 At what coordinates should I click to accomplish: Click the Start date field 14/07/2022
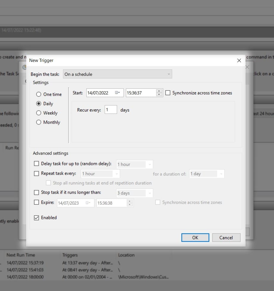coord(105,93)
